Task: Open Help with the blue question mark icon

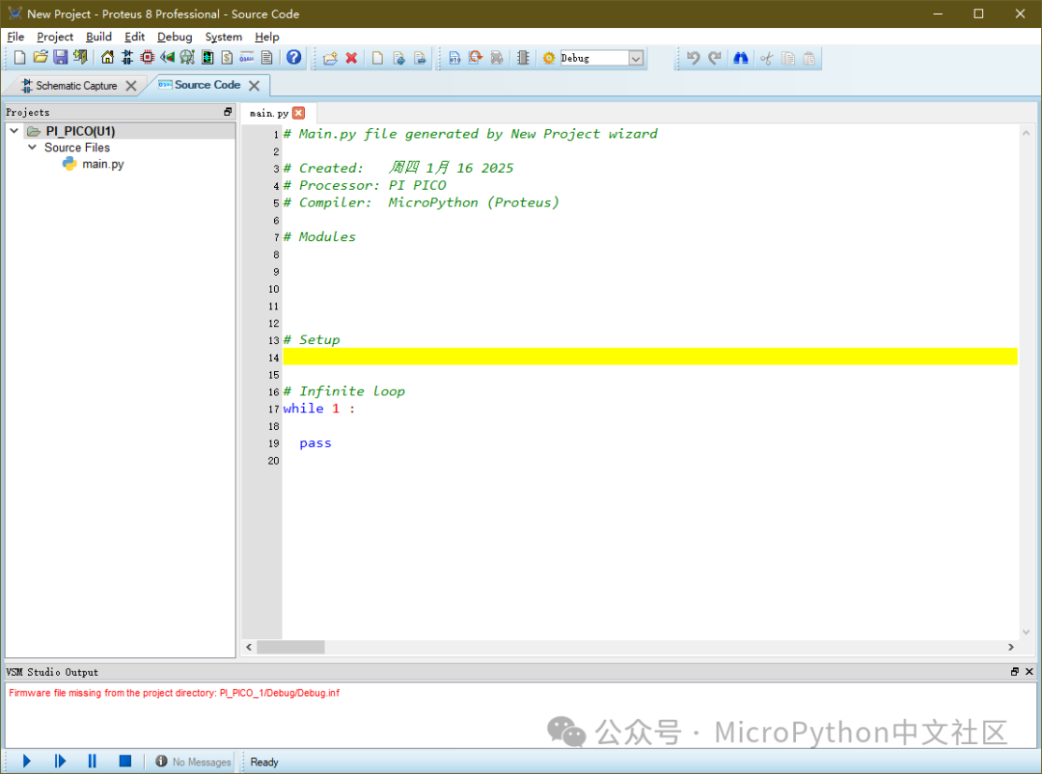Action: (x=293, y=58)
